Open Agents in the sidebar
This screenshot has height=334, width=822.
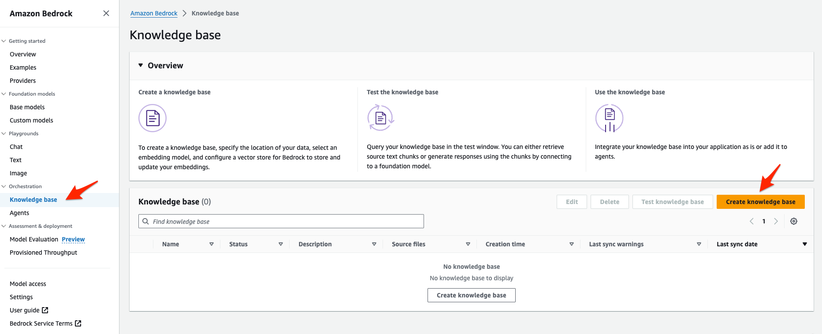click(x=19, y=213)
